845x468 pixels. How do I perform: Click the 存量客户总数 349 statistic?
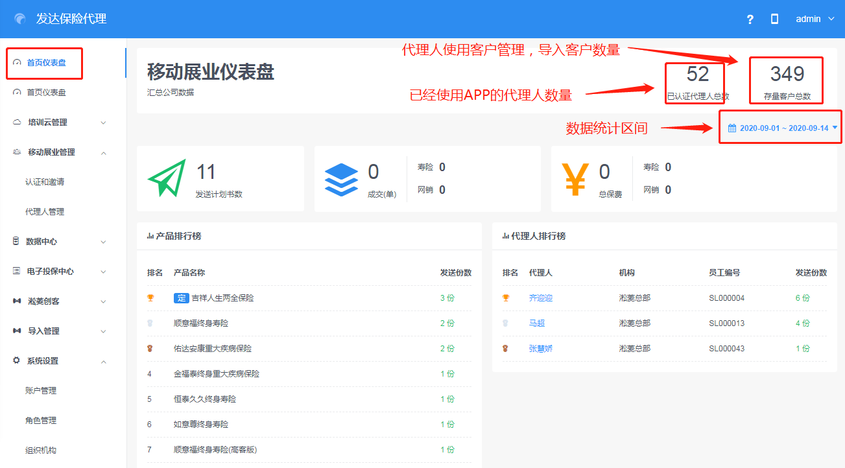tap(787, 81)
